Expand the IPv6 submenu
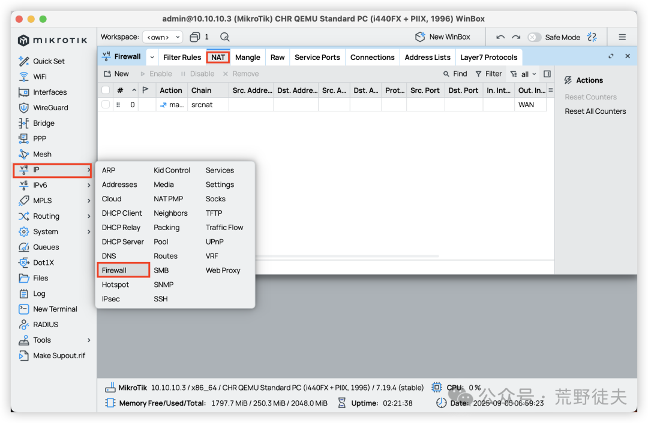The width and height of the screenshot is (648, 423). (x=55, y=185)
